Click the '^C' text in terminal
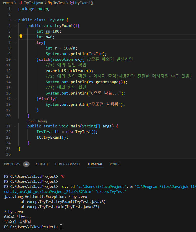This screenshot has width=196, height=232. click(62, 177)
